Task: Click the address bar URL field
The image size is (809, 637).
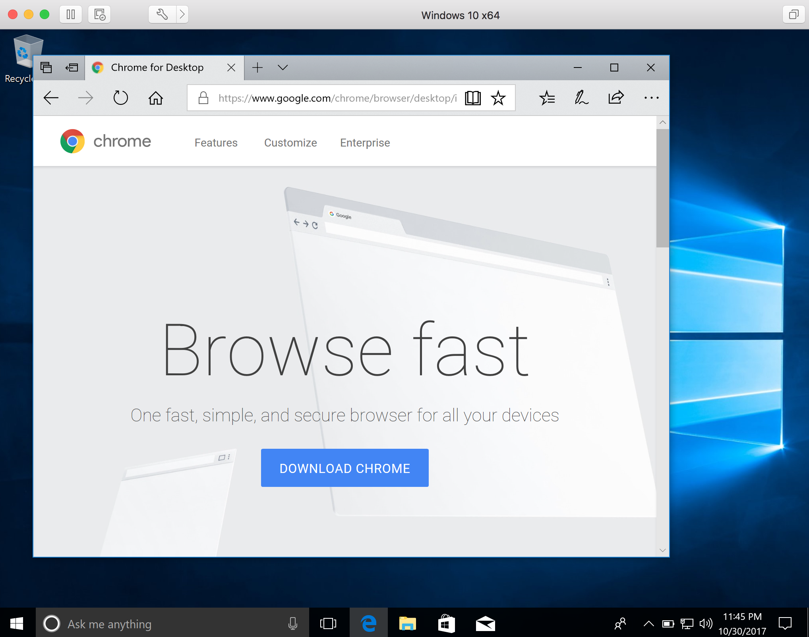Action: coord(337,98)
